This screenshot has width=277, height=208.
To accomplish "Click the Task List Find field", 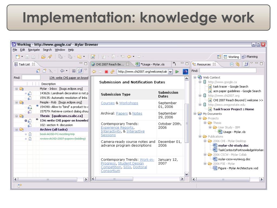I will coord(31,77).
